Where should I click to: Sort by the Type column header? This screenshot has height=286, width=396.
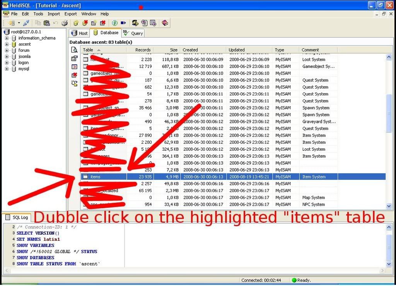click(x=286, y=50)
